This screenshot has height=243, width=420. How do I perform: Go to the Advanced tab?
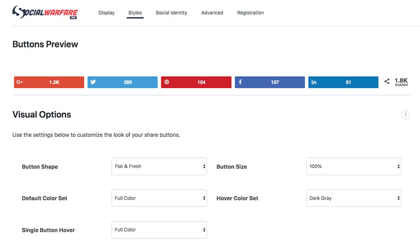pyautogui.click(x=212, y=13)
